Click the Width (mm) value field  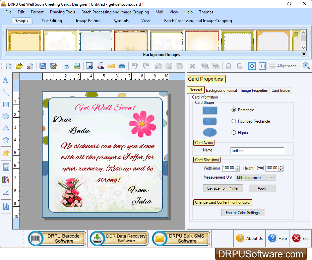[229, 168]
